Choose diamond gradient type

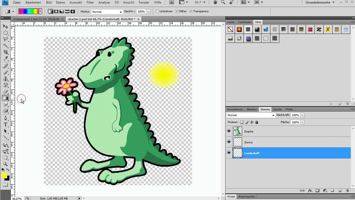tap(73, 12)
